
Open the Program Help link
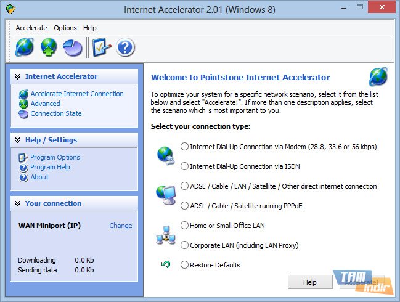[50, 167]
